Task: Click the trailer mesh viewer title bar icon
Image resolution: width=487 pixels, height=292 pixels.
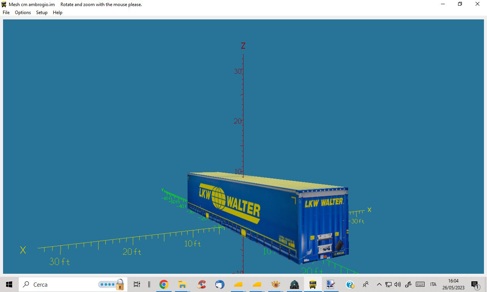Action: [4, 4]
